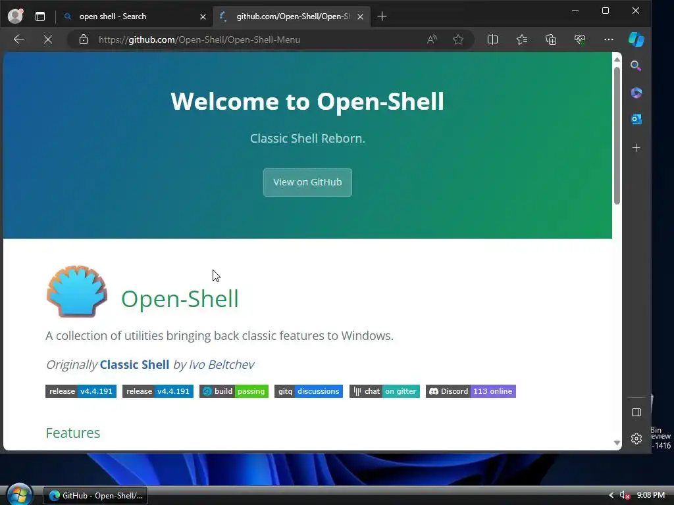Open the Edge profile avatar icon
The height and width of the screenshot is (505, 674).
coord(16,16)
